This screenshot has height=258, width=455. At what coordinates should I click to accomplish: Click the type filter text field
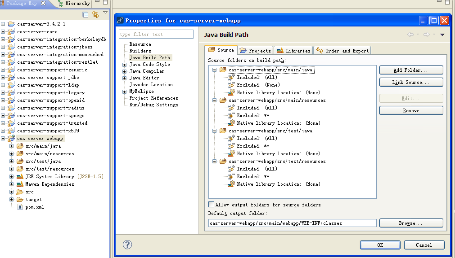(156, 34)
